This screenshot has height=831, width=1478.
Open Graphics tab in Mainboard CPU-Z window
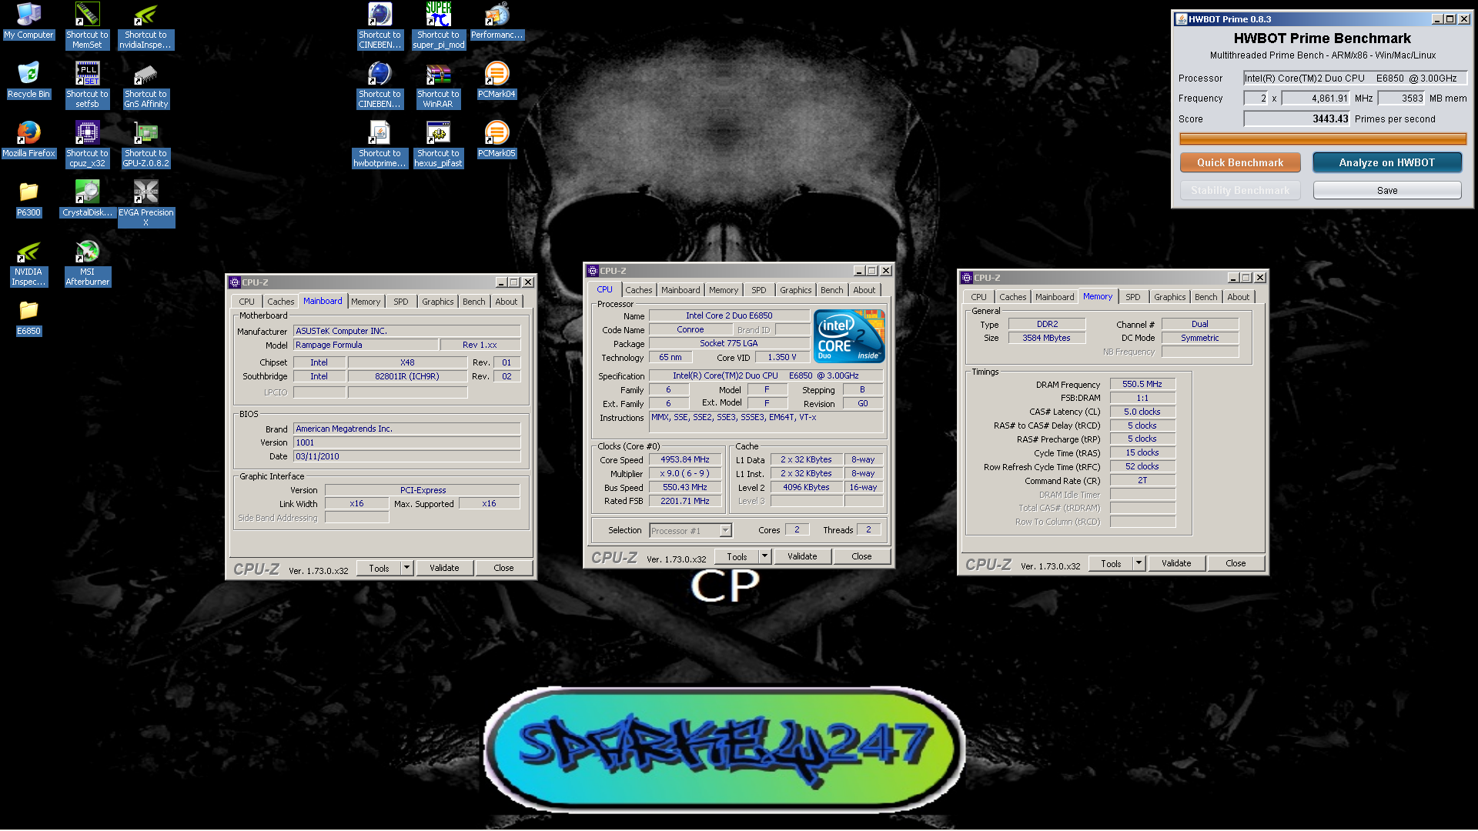(x=437, y=302)
